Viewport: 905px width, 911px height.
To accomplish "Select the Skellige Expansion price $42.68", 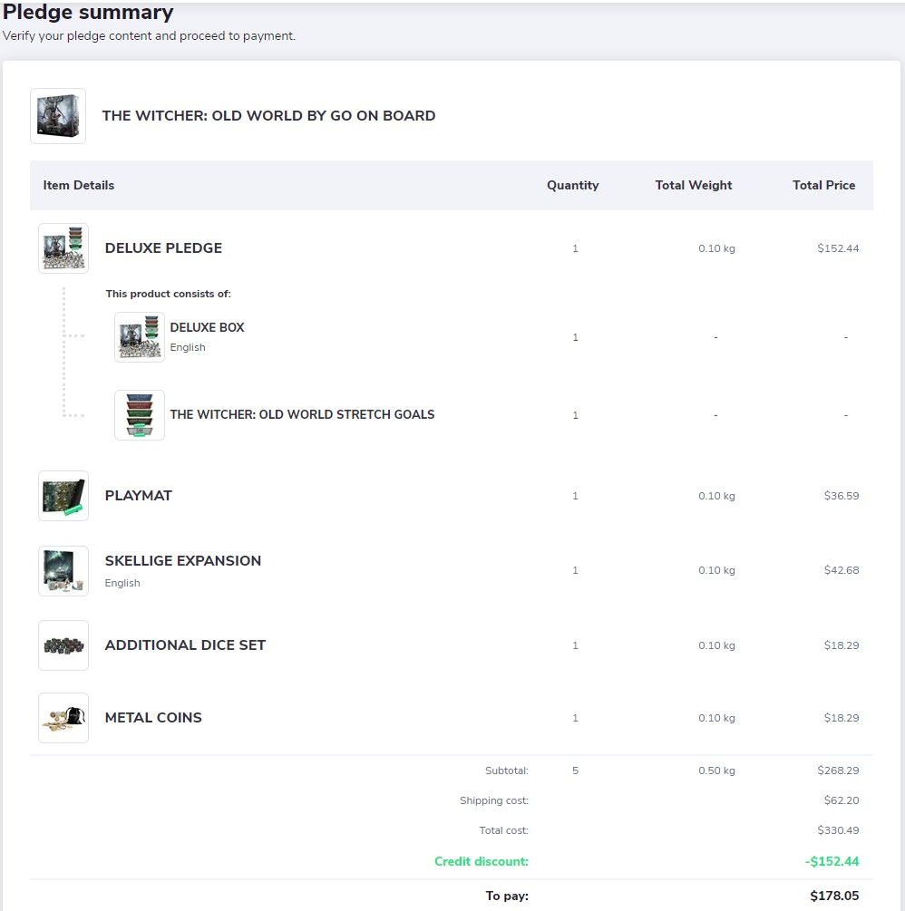I will pos(841,570).
